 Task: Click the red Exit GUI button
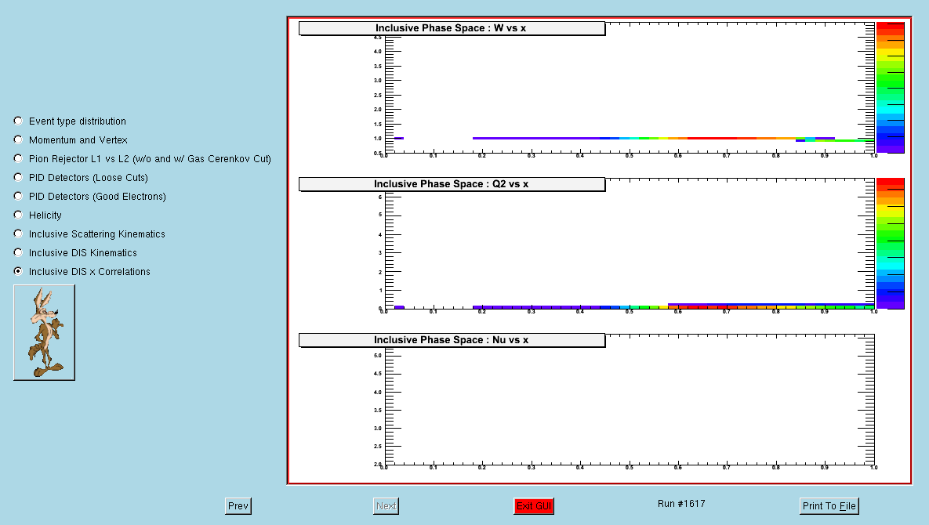534,506
